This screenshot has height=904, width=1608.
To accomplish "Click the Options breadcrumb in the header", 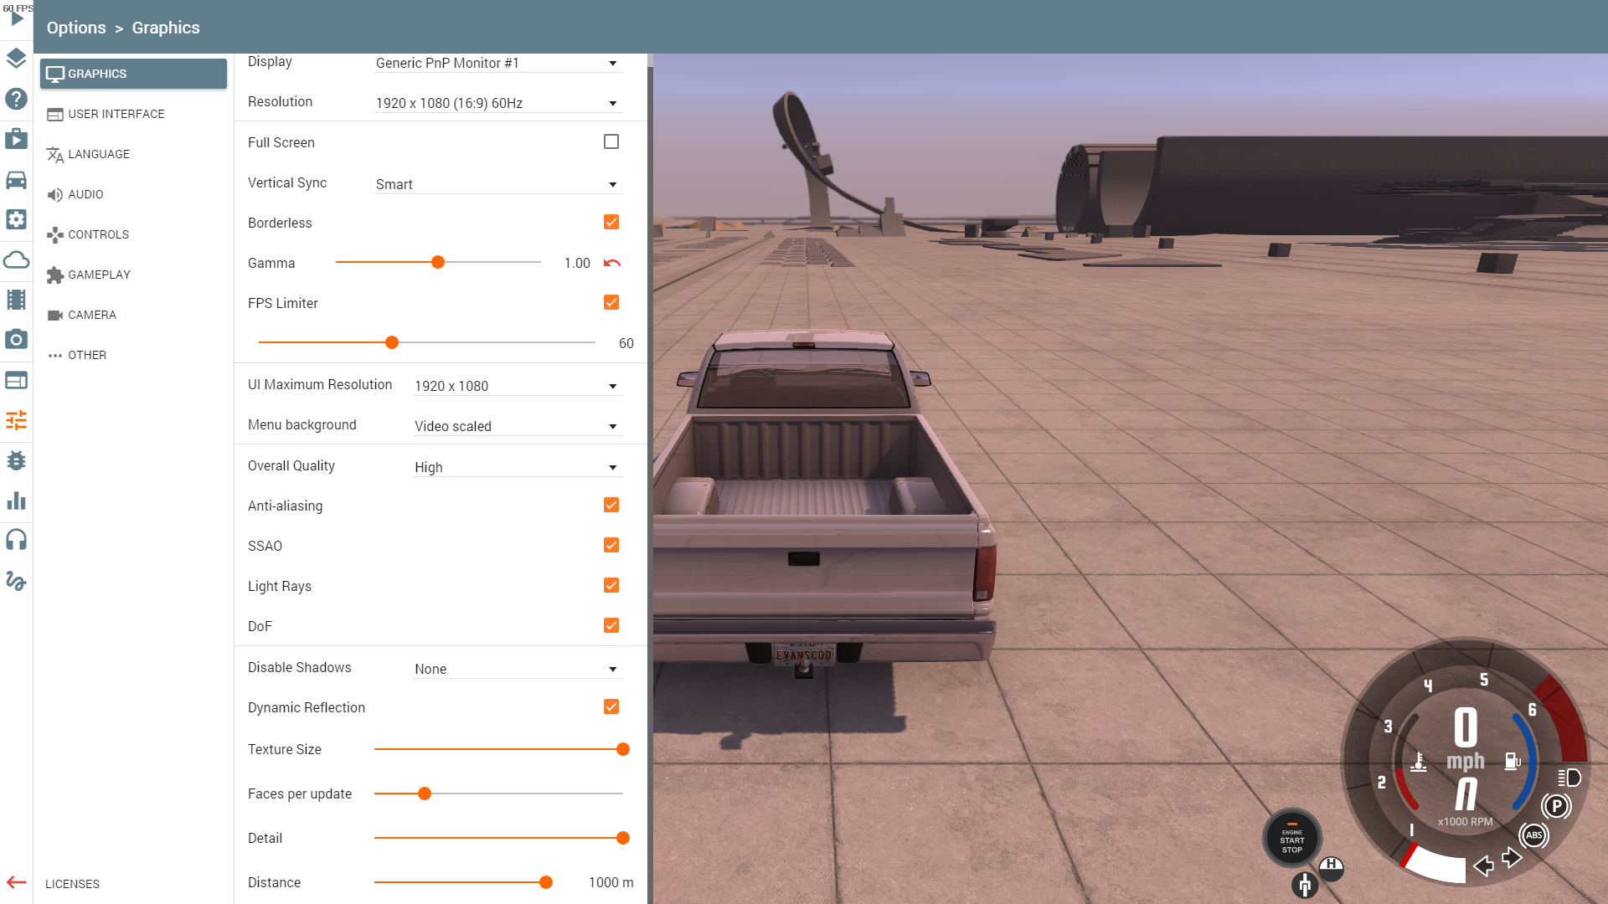I will tap(76, 28).
